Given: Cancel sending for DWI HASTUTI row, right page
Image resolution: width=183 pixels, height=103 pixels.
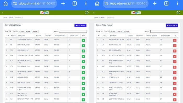Looking at the screenshot, I should (175, 83).
